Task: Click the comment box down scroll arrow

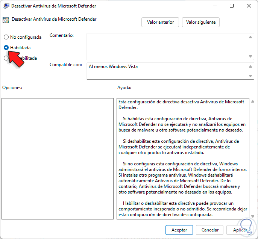Action: [x=250, y=56]
